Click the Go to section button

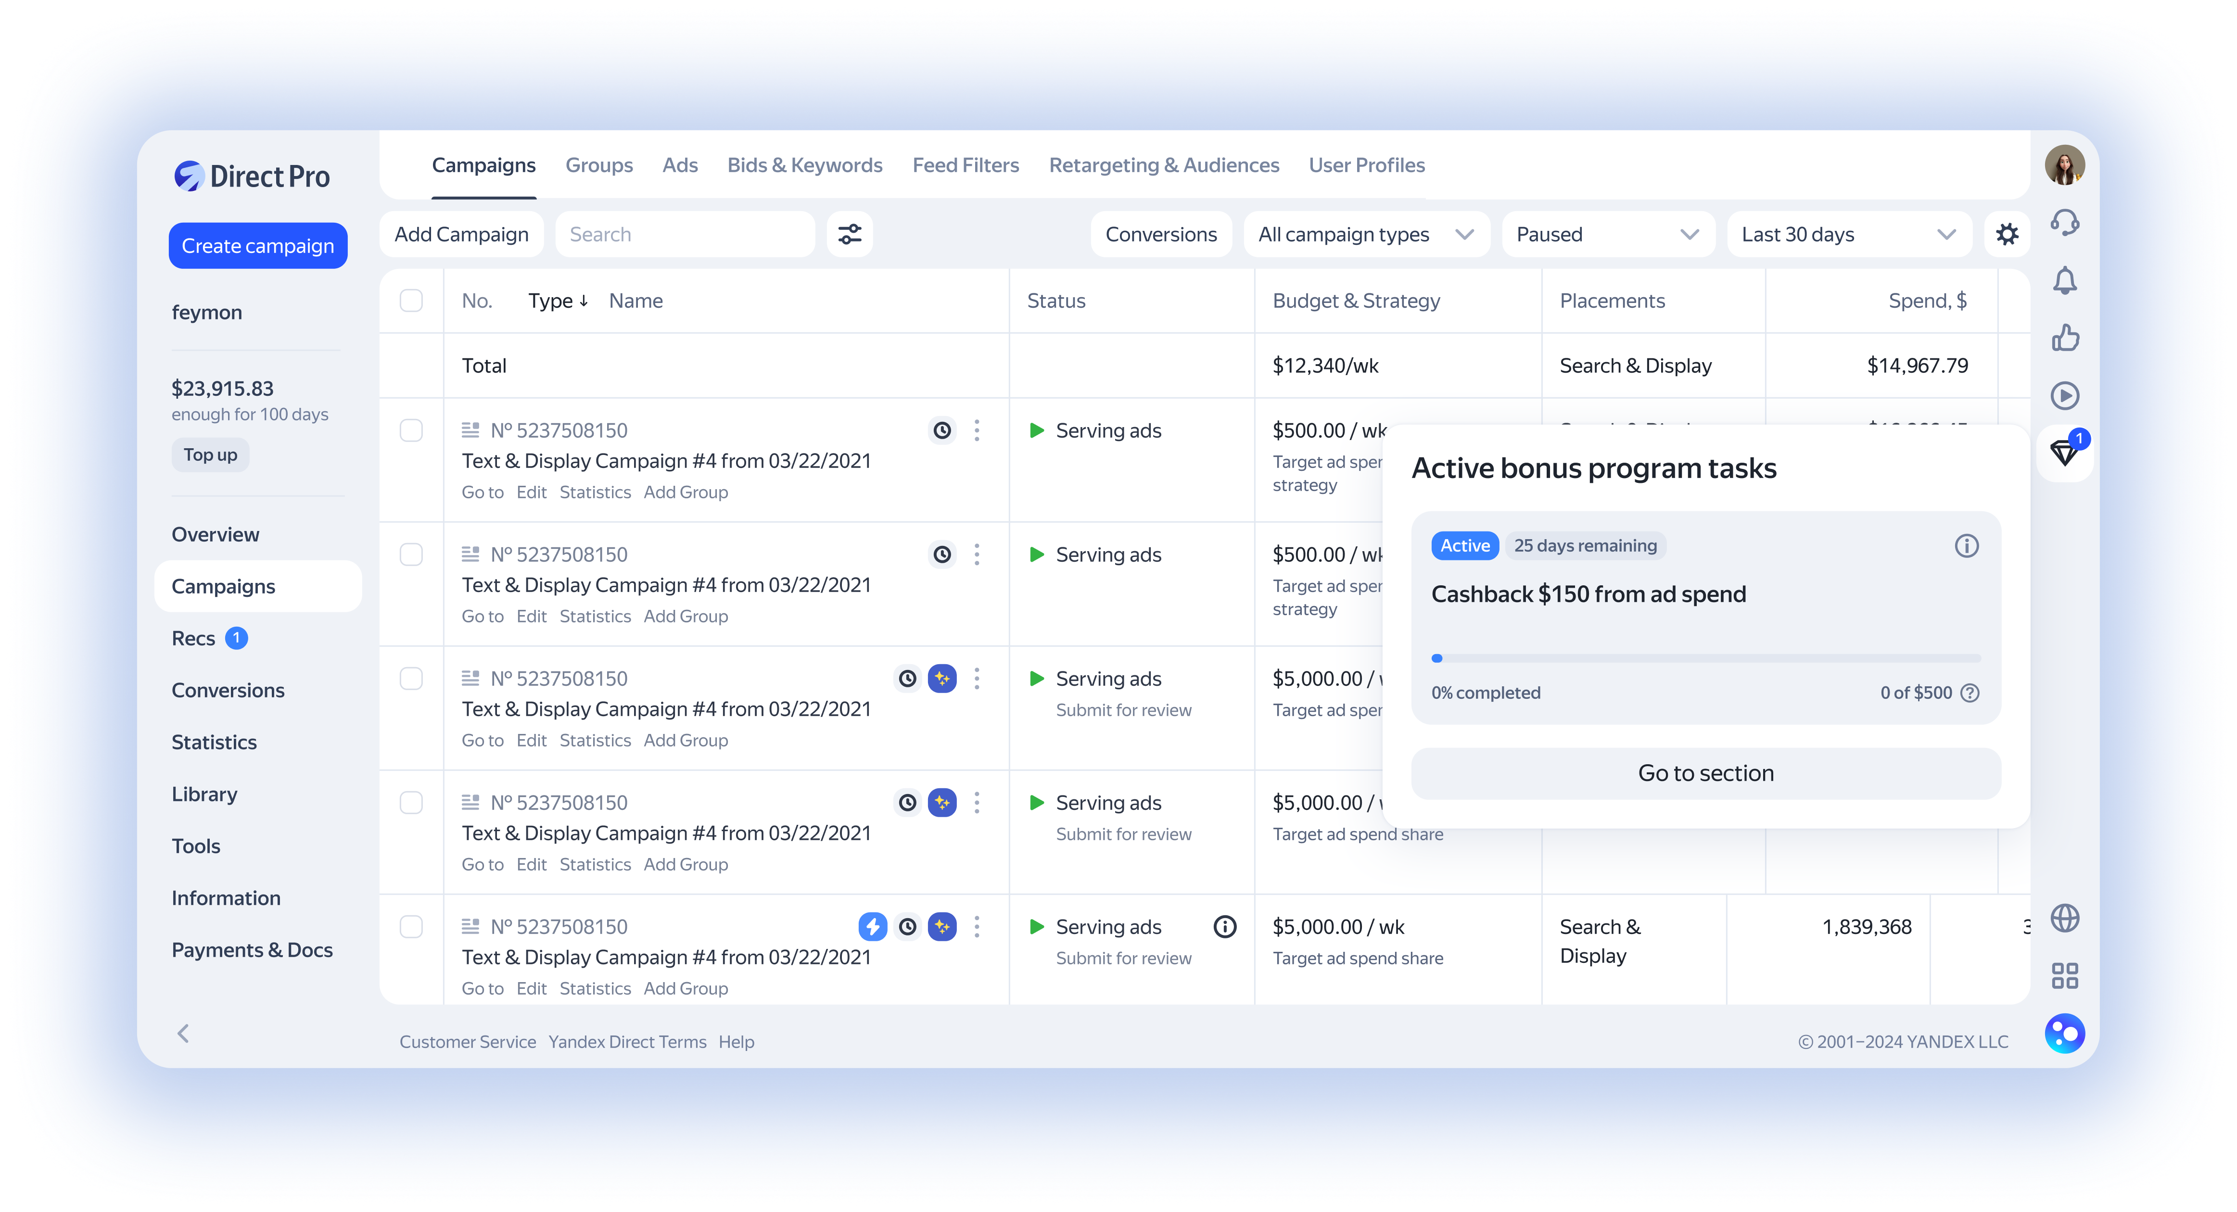pos(1705,773)
